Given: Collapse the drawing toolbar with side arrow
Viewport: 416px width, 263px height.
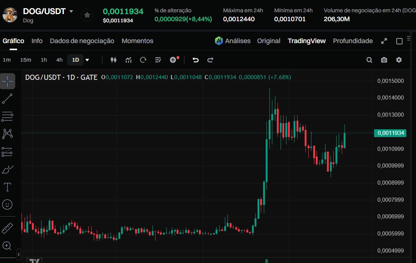Looking at the screenshot, I should click(19, 254).
